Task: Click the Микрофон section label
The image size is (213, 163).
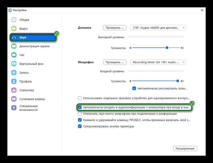Action: pyautogui.click(x=86, y=62)
